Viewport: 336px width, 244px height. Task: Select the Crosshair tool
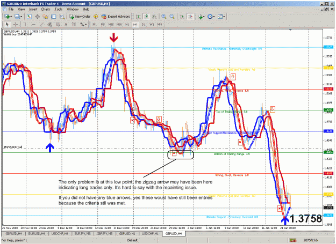pyautogui.click(x=15, y=24)
